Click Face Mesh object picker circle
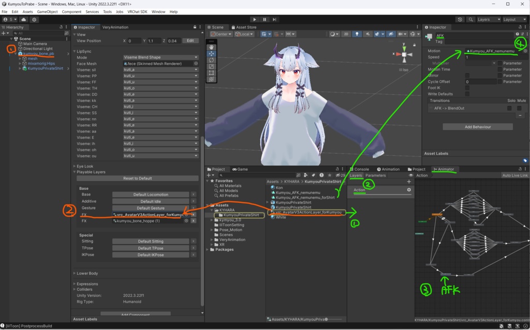 pyautogui.click(x=196, y=64)
